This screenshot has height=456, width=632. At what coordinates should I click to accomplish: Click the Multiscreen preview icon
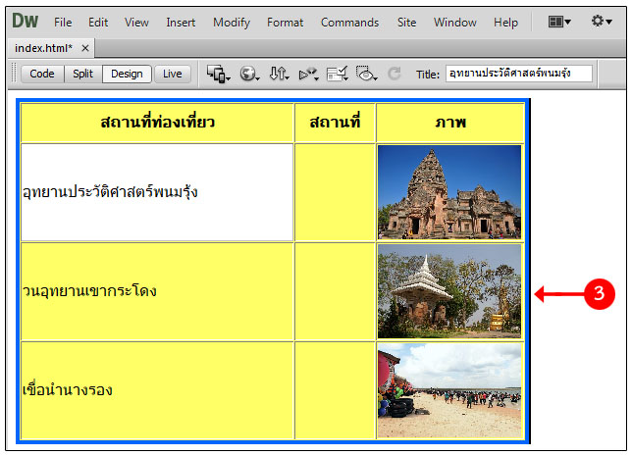218,74
